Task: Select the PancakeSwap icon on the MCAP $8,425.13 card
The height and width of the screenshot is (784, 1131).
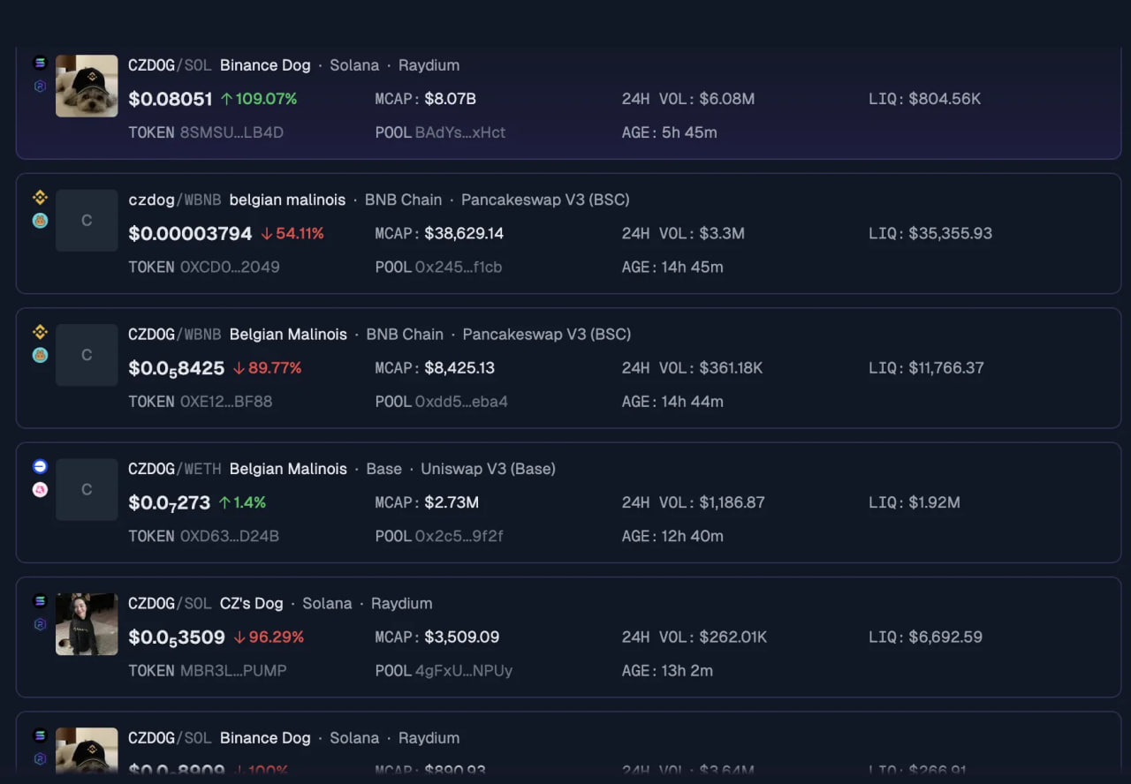Action: [40, 355]
